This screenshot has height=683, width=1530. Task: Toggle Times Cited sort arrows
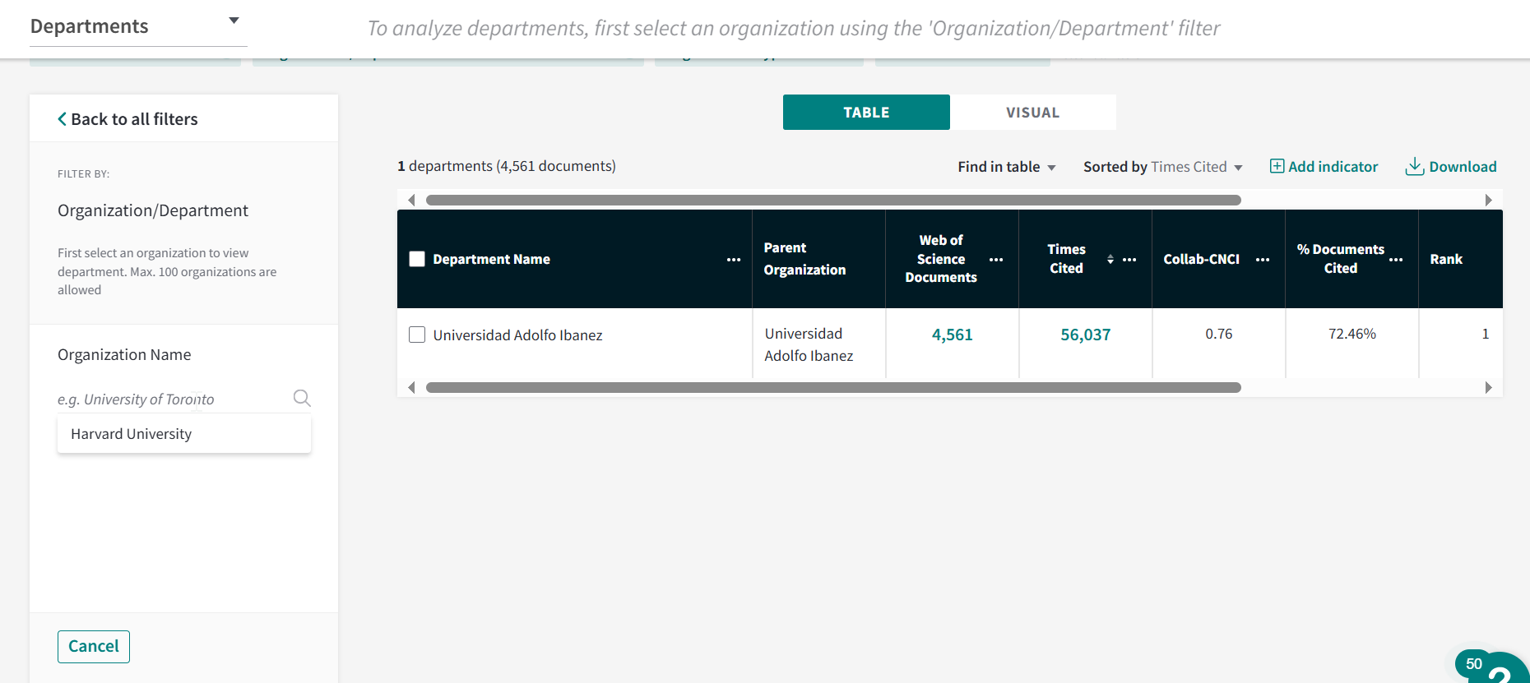[1110, 259]
